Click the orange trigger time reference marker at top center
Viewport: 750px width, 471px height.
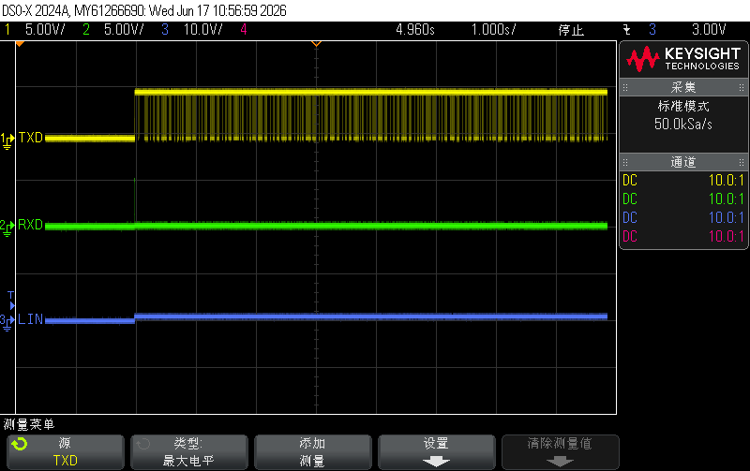click(x=316, y=44)
